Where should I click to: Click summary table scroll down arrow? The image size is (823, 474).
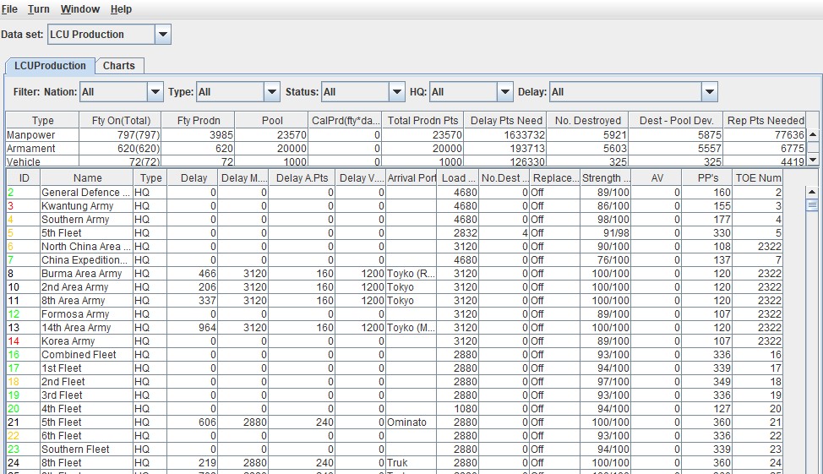[813, 160]
